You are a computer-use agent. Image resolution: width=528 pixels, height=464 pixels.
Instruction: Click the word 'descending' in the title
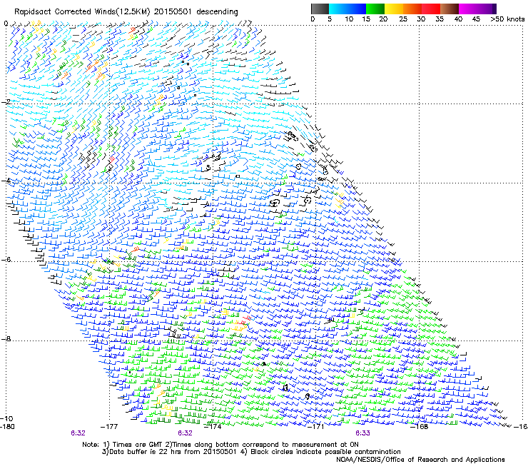coord(217,11)
